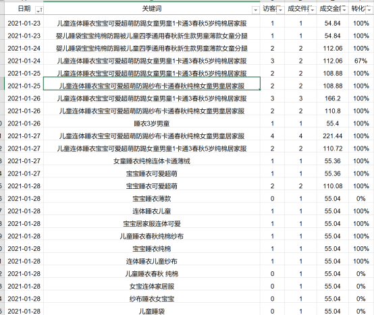Open the 转化 column filter dropdown
This screenshot has width=374, height=315.
(x=369, y=10)
